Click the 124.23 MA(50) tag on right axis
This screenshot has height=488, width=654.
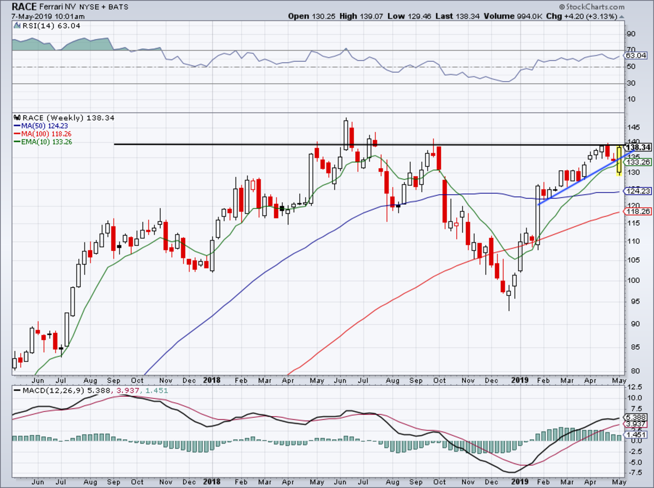coord(638,192)
